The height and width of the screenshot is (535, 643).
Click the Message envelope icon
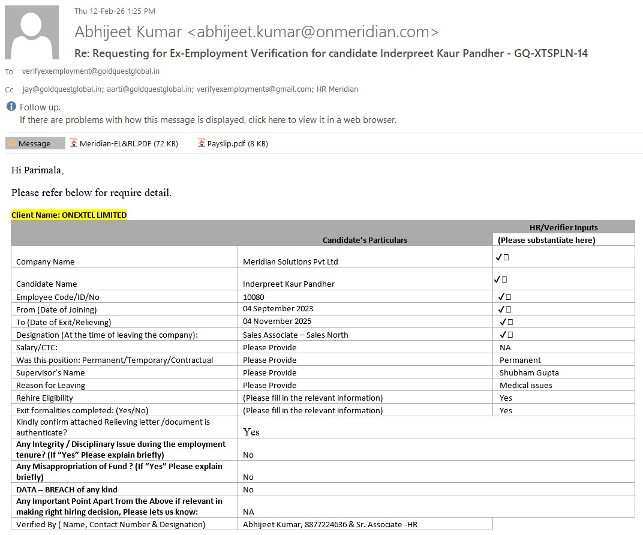point(12,143)
